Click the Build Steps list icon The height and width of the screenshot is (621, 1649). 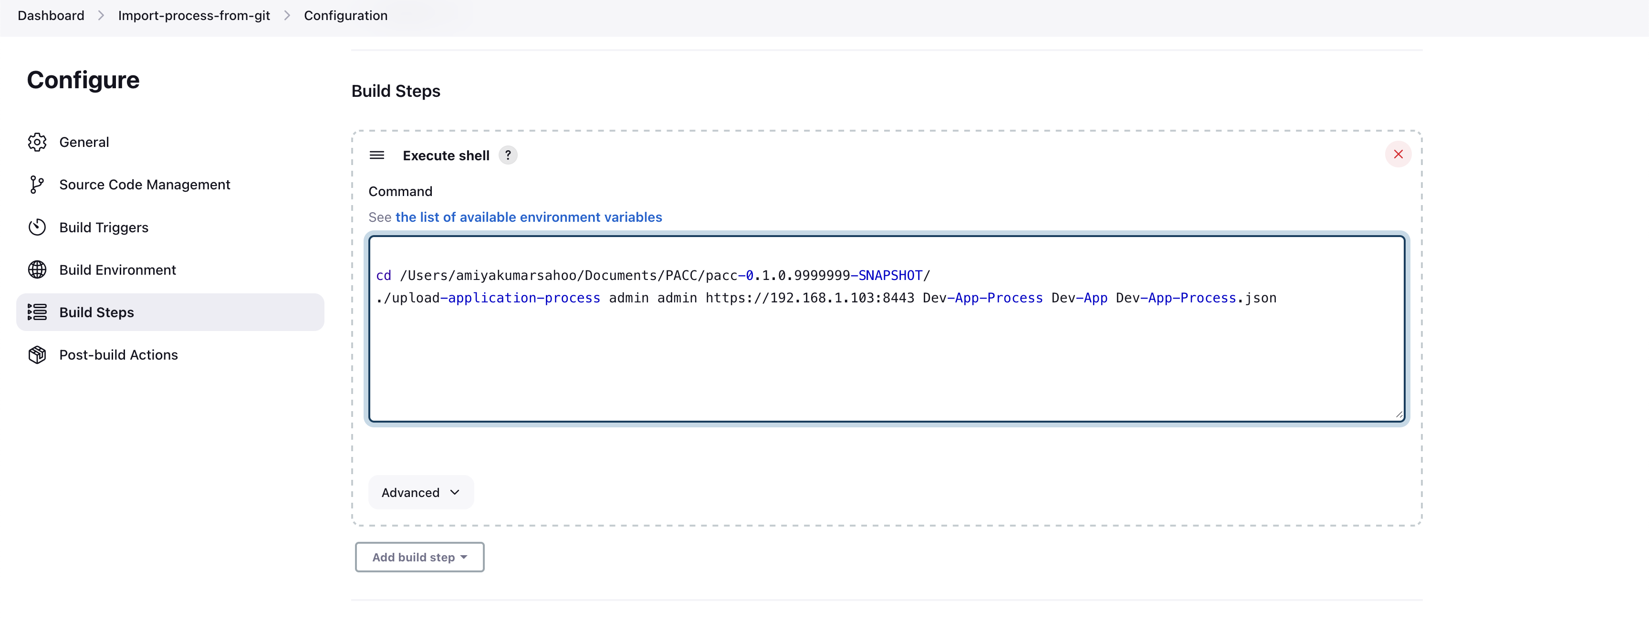[x=37, y=312]
